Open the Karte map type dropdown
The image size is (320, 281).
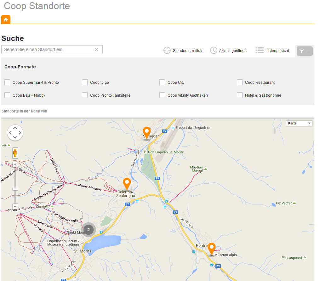click(299, 123)
